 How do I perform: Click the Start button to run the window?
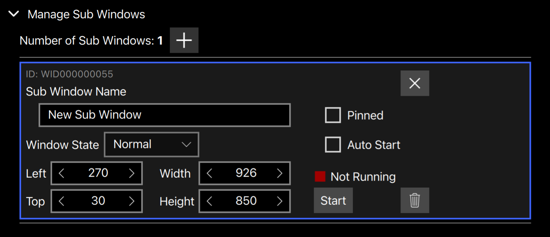(x=333, y=200)
